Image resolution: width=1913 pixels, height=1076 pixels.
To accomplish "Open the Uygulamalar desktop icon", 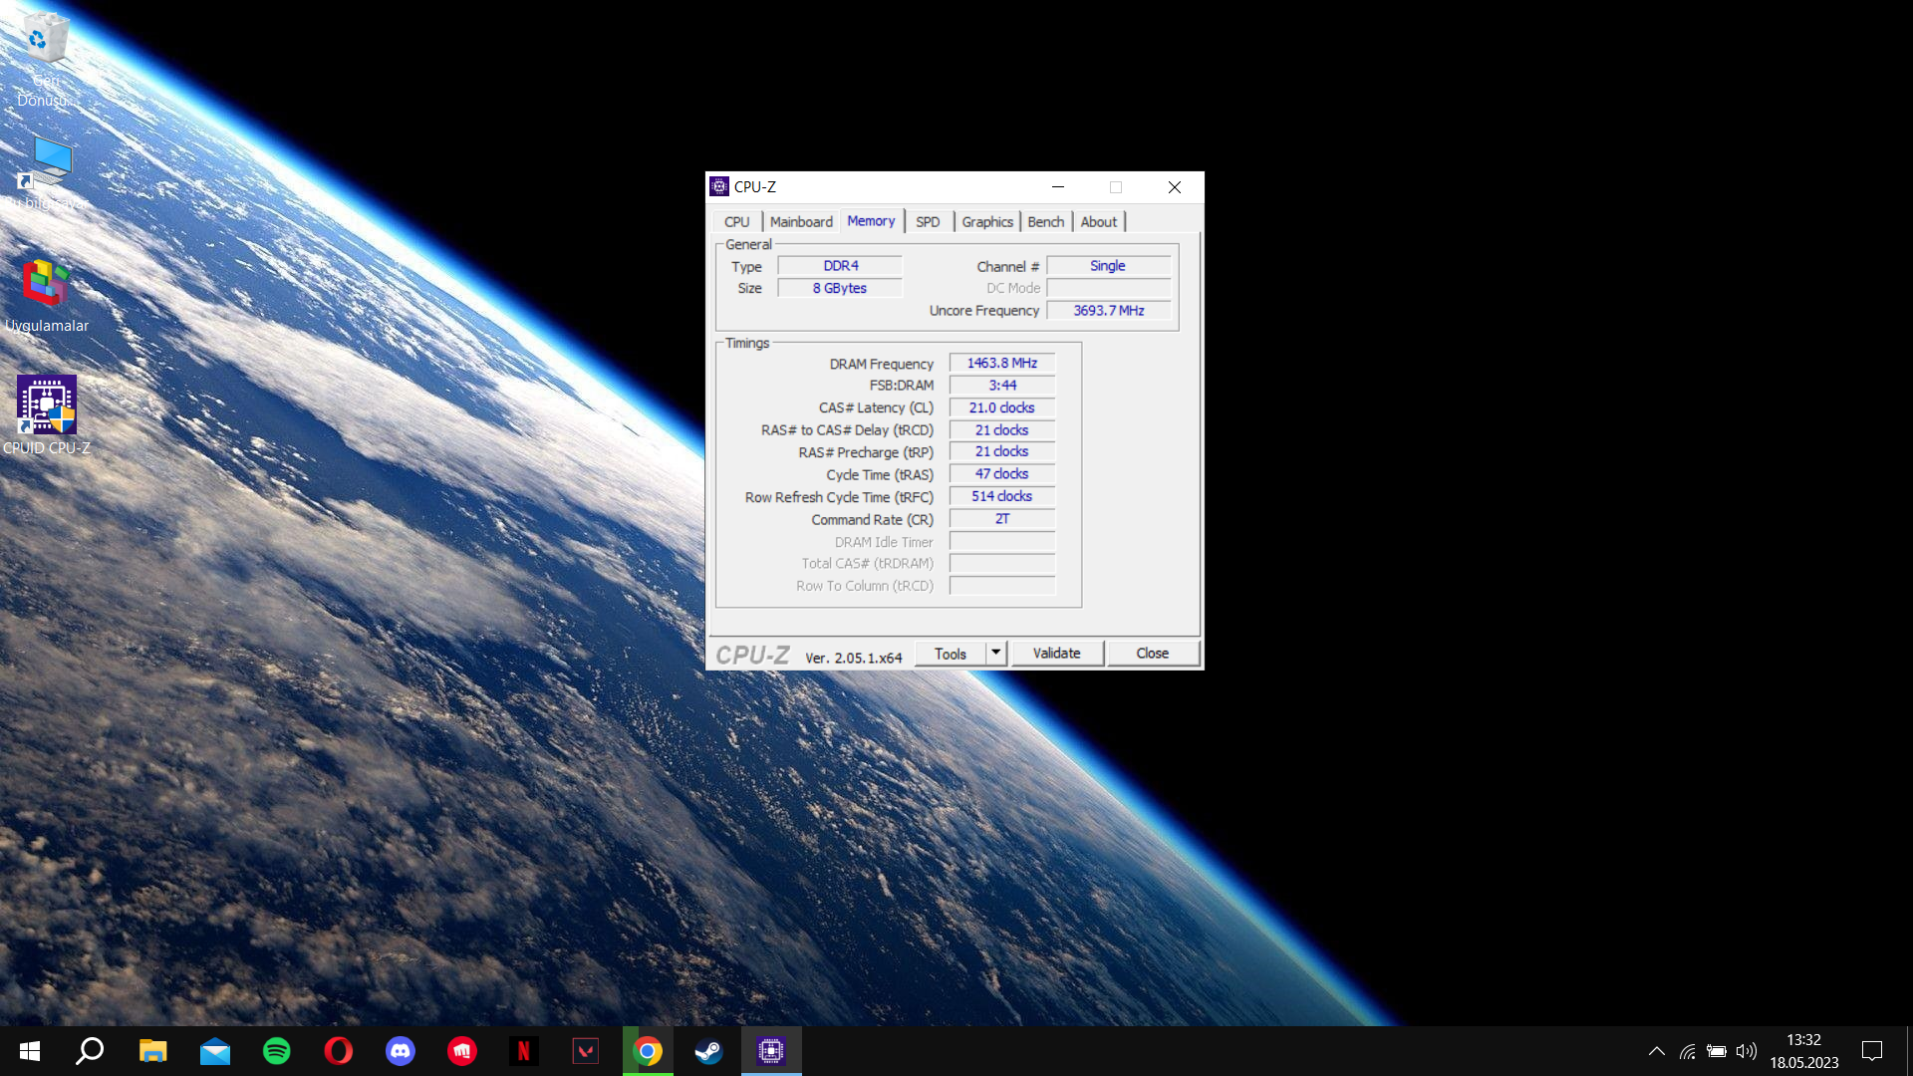I will pos(46,285).
